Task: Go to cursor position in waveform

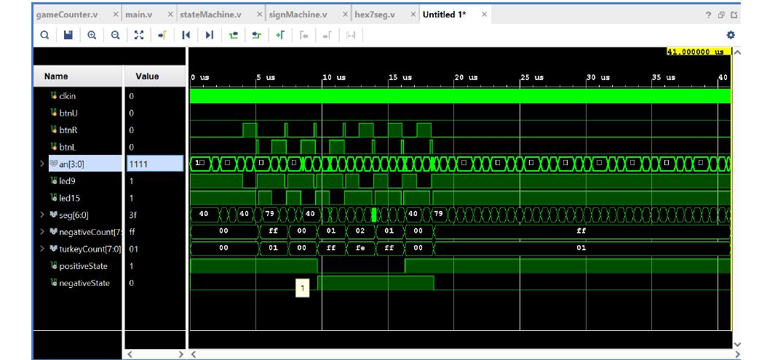Action: click(x=162, y=35)
